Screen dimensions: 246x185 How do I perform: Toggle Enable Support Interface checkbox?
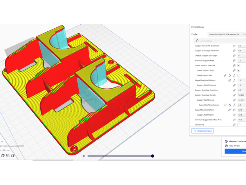tap(239, 65)
